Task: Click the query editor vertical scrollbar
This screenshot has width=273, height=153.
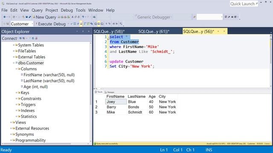Action: pyautogui.click(x=271, y=61)
